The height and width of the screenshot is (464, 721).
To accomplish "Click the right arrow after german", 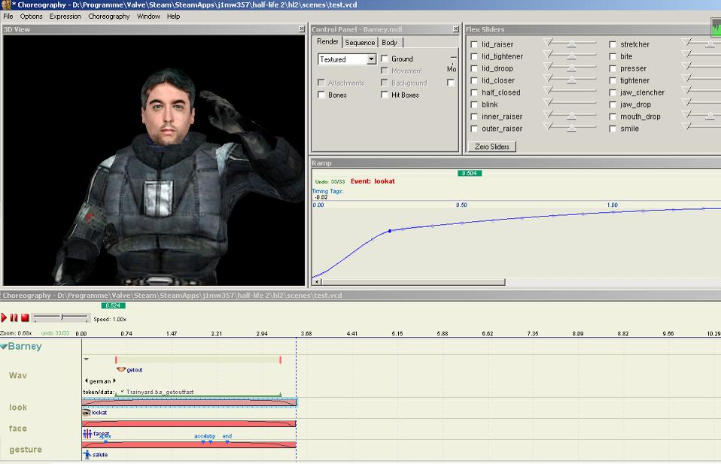I will click(114, 381).
